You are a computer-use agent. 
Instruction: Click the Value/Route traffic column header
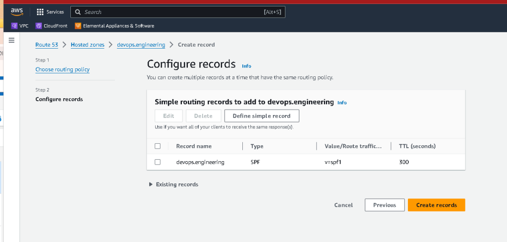click(x=353, y=146)
